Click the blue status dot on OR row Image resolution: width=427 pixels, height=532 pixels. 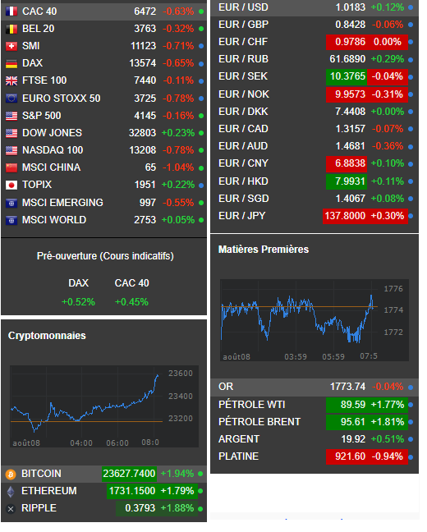411,388
